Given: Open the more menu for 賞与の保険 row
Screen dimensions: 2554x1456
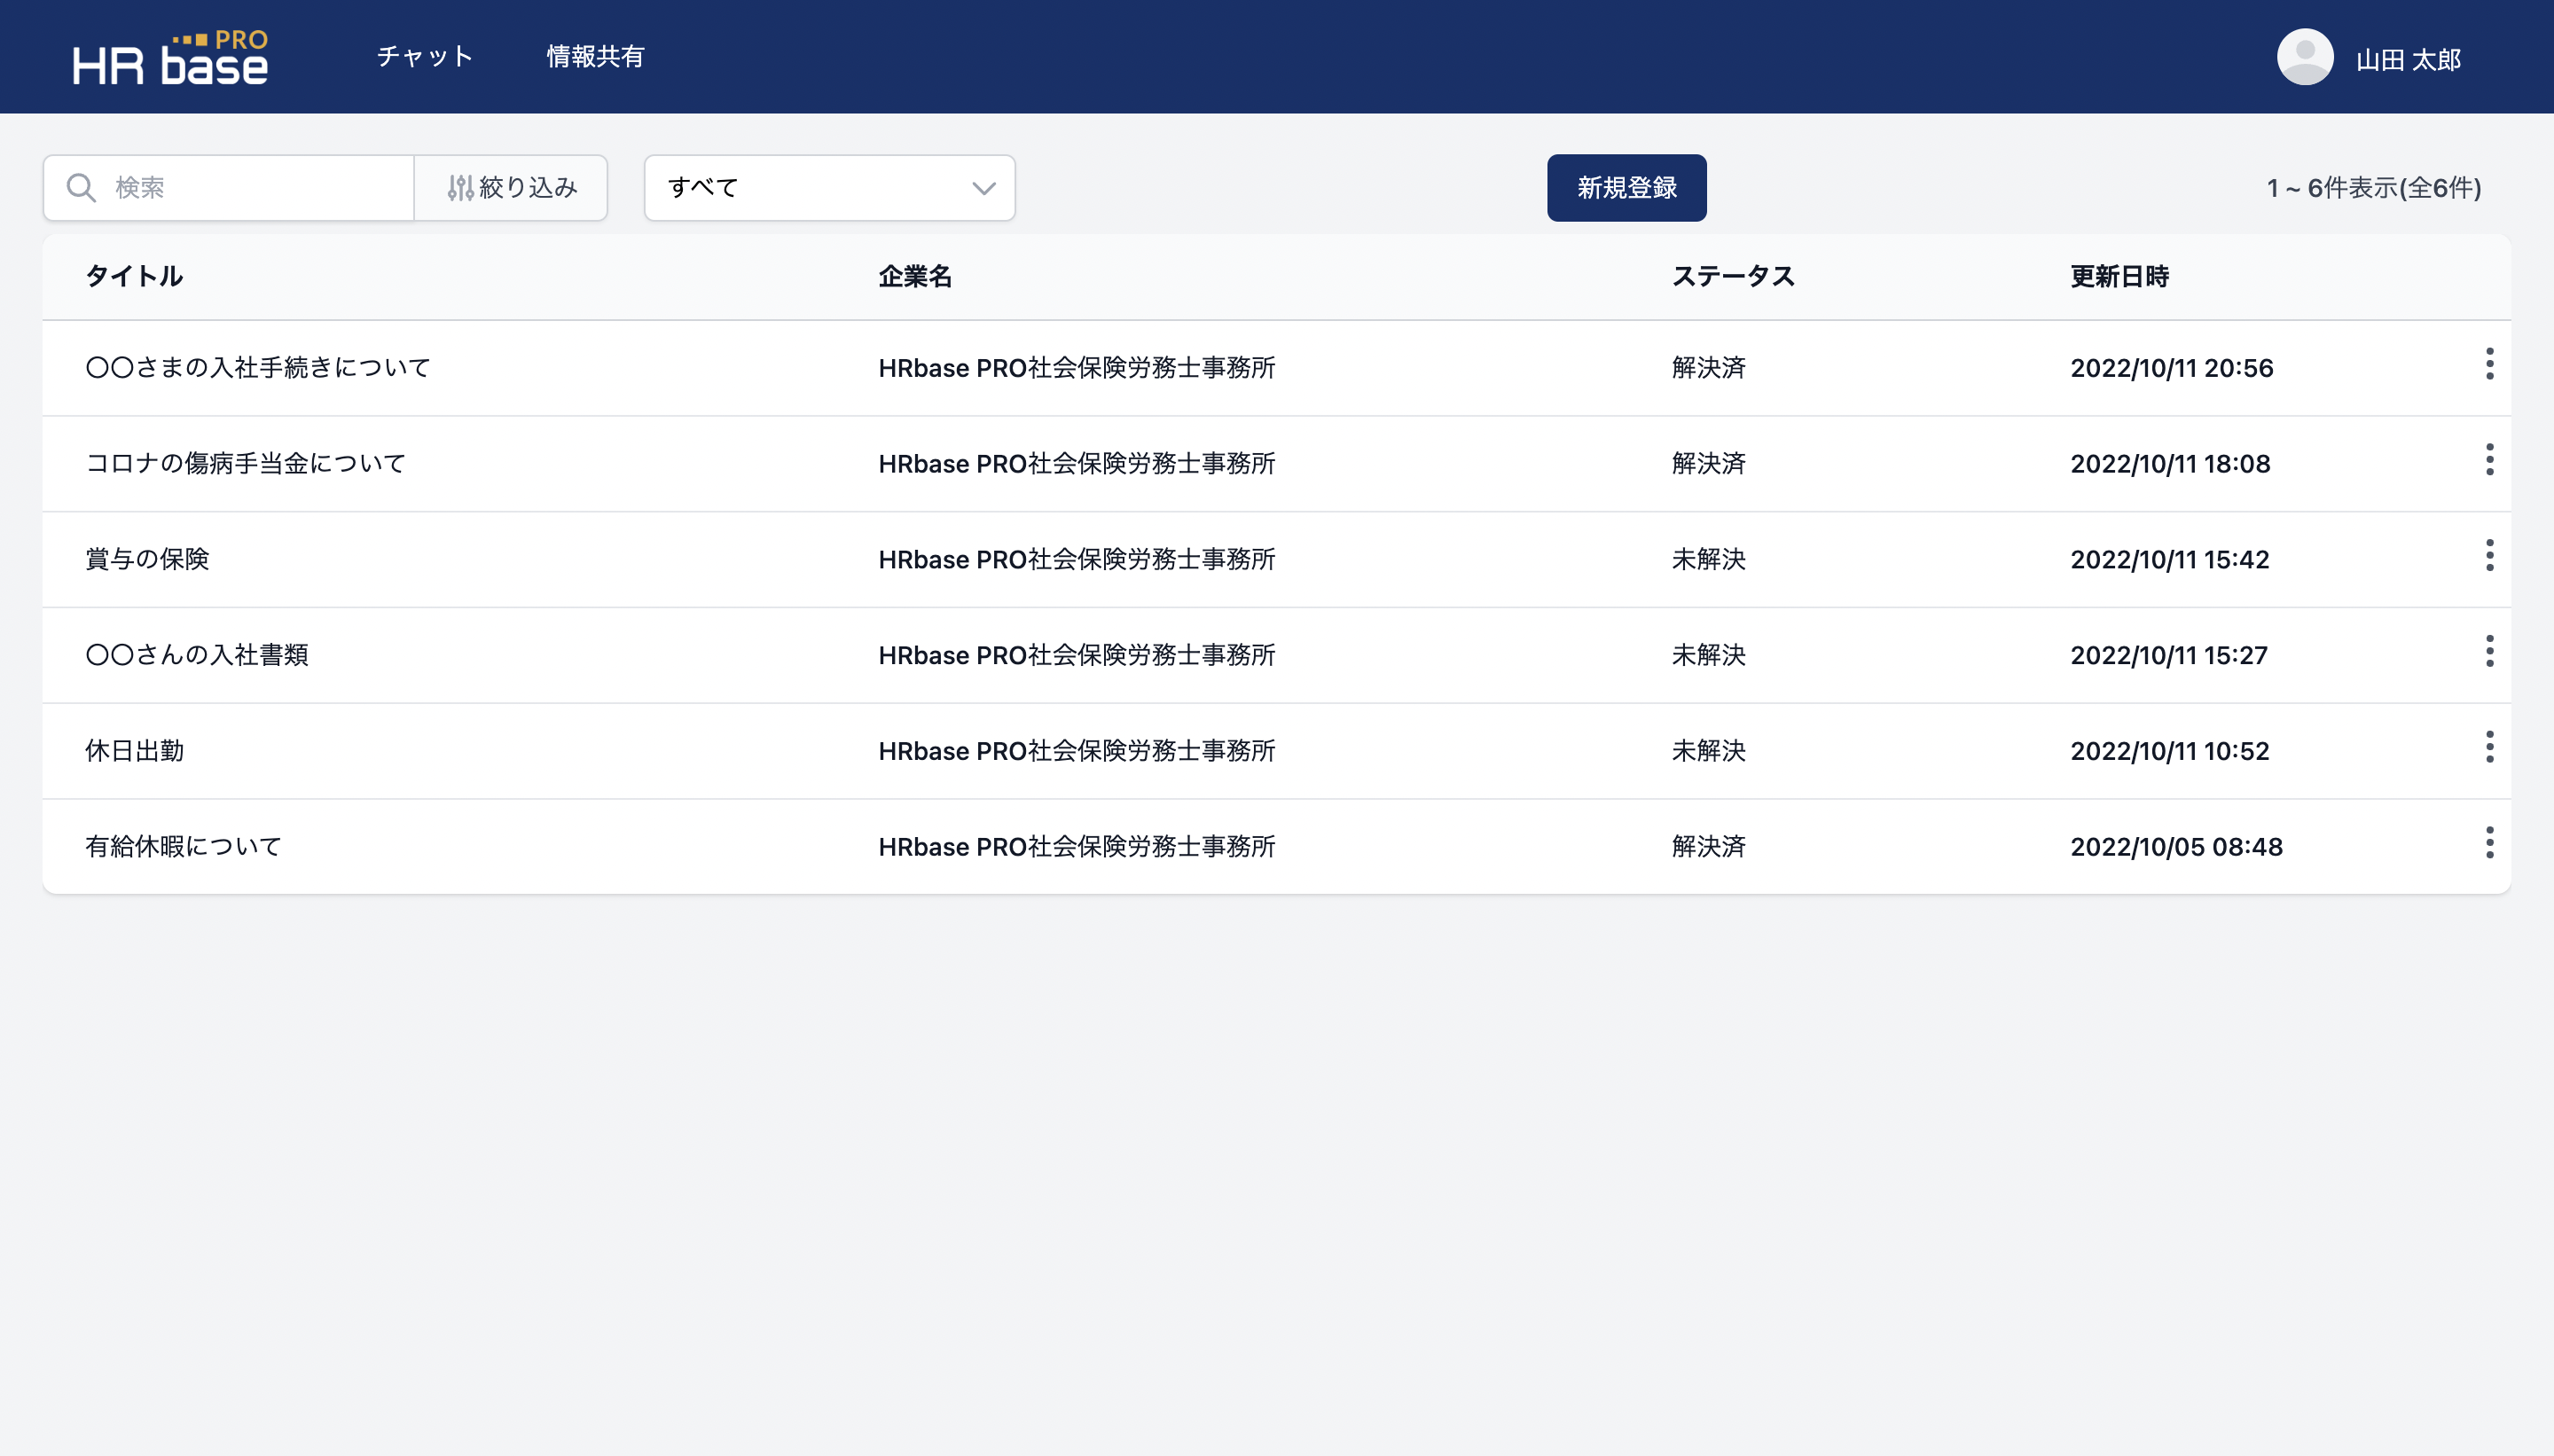Looking at the screenshot, I should (x=2489, y=556).
